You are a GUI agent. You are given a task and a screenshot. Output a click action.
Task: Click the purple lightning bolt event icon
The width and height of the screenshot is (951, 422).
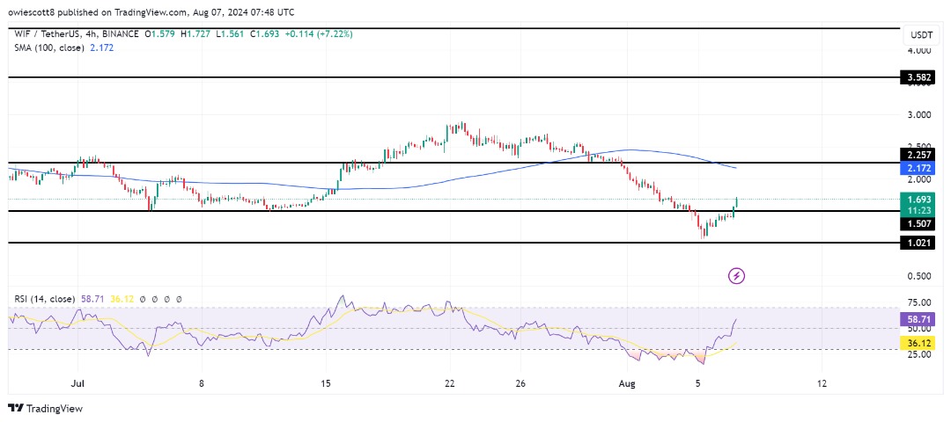coord(736,277)
